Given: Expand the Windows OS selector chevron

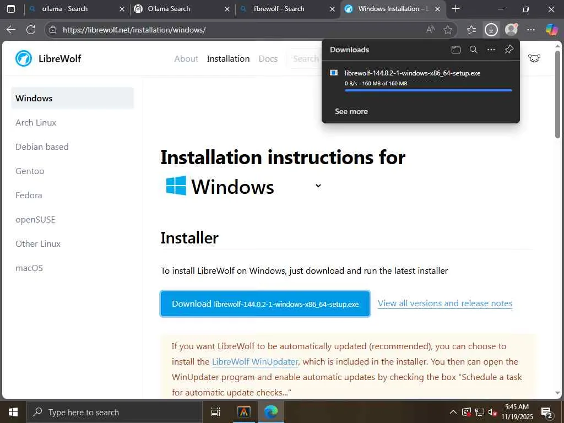Looking at the screenshot, I should click(x=318, y=186).
